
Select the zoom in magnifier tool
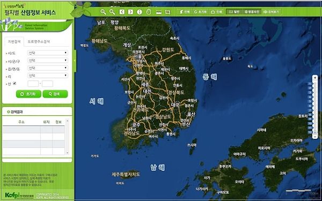pos(103,12)
